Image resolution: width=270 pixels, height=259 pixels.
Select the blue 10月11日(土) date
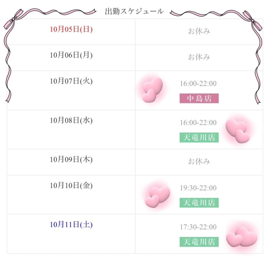click(71, 225)
